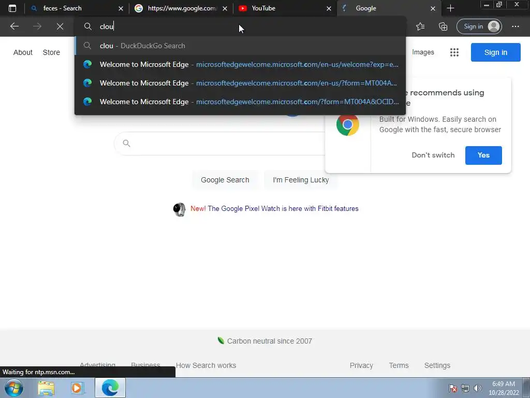Open the Google apps grid icon
Image resolution: width=530 pixels, height=398 pixels.
click(x=454, y=52)
